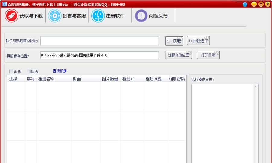
Task: Click the blue shirt skin icon
Action: pyautogui.click(x=245, y=4)
